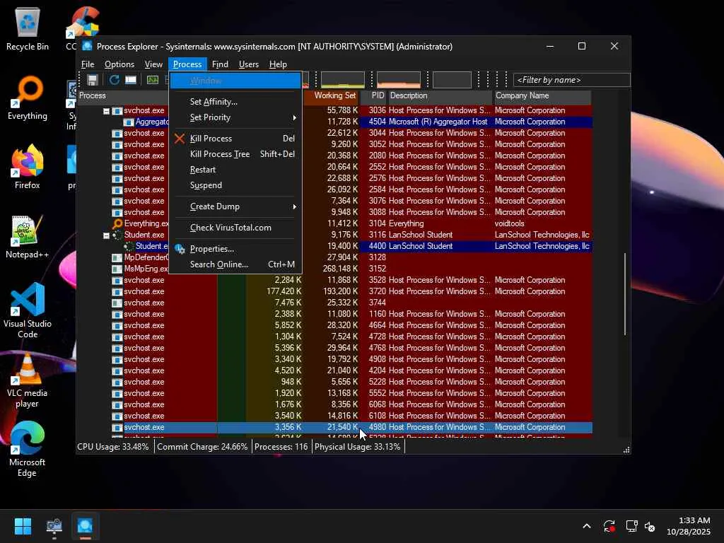The height and width of the screenshot is (543, 724).
Task: Select the Firefox desktop shortcut
Action: point(28,167)
